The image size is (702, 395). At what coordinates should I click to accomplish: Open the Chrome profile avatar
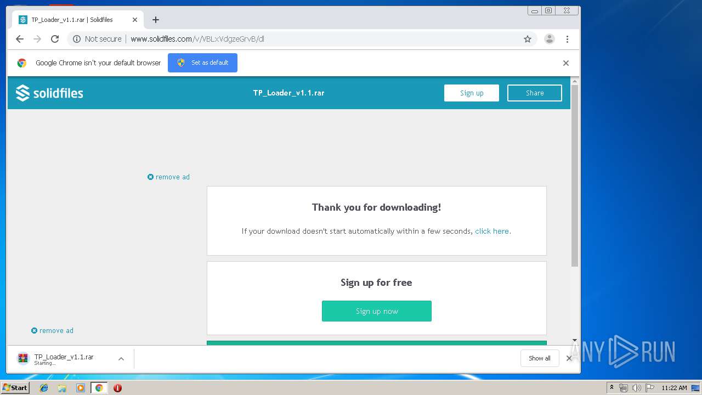tap(550, 39)
